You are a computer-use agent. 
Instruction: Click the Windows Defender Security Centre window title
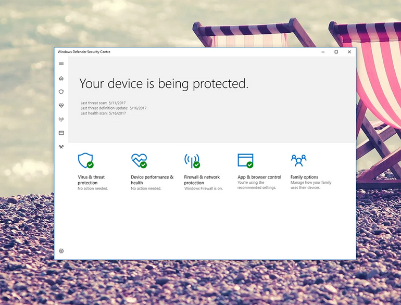[x=84, y=52]
